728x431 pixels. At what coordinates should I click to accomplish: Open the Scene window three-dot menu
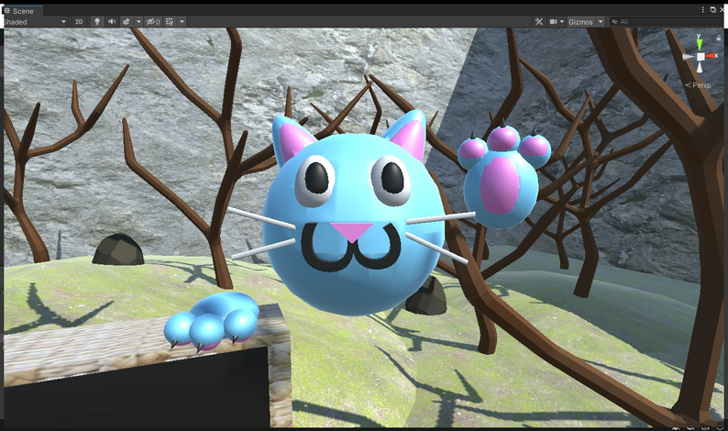coord(703,10)
